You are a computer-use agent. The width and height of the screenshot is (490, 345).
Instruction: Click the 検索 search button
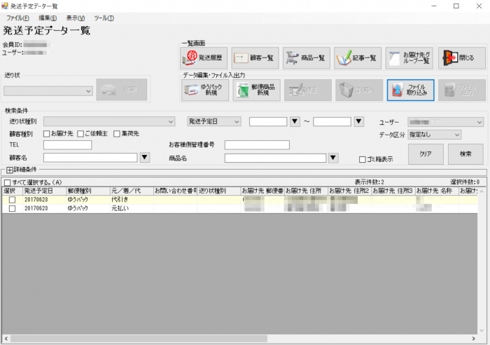click(x=465, y=154)
